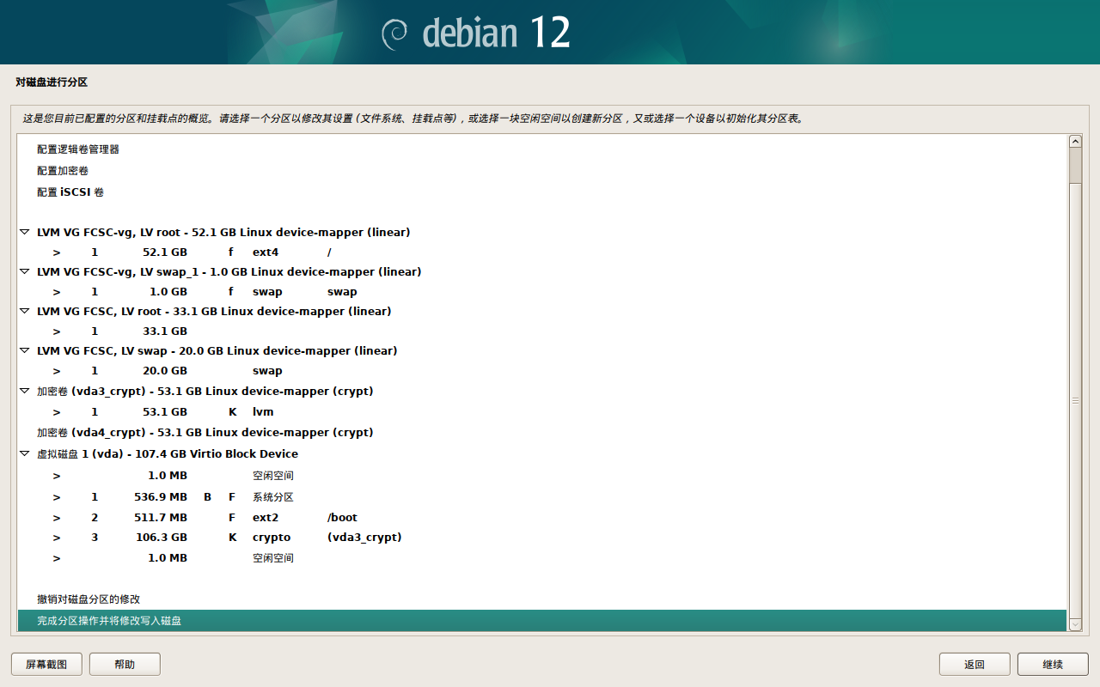Click the 继续 continue button

click(1053, 664)
